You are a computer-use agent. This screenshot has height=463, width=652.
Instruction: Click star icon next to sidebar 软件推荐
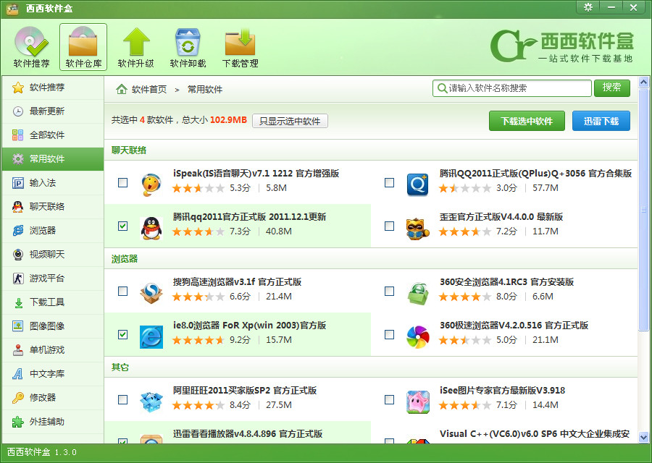point(18,88)
